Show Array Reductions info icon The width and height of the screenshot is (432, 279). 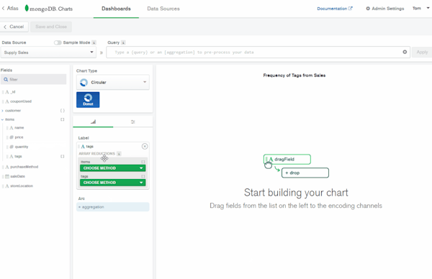tap(119, 154)
